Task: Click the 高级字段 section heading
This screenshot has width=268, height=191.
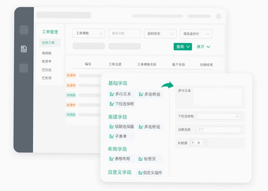Action: [x=117, y=117]
